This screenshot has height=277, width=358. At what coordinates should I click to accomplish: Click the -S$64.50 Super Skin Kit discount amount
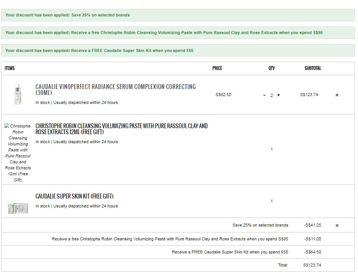tap(312, 252)
